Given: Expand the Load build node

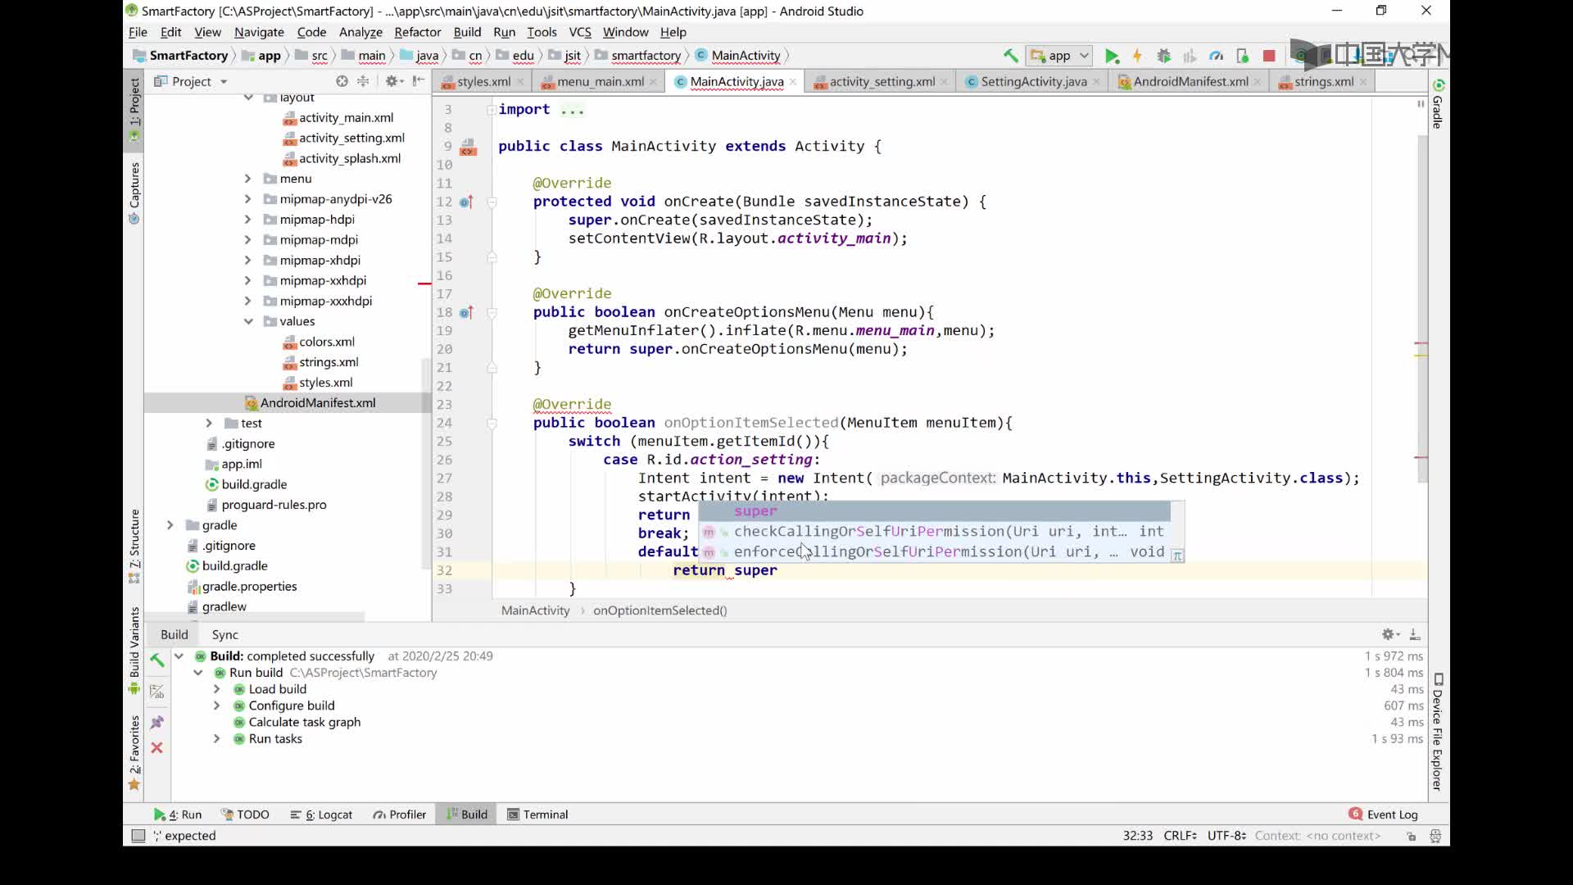Looking at the screenshot, I should click(x=217, y=689).
